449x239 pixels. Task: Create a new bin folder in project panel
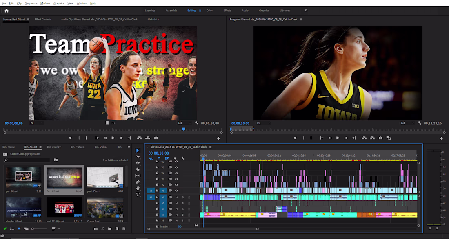point(110,229)
